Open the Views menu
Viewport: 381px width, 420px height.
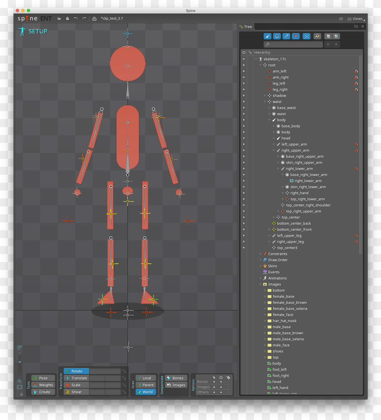pyautogui.click(x=357, y=18)
